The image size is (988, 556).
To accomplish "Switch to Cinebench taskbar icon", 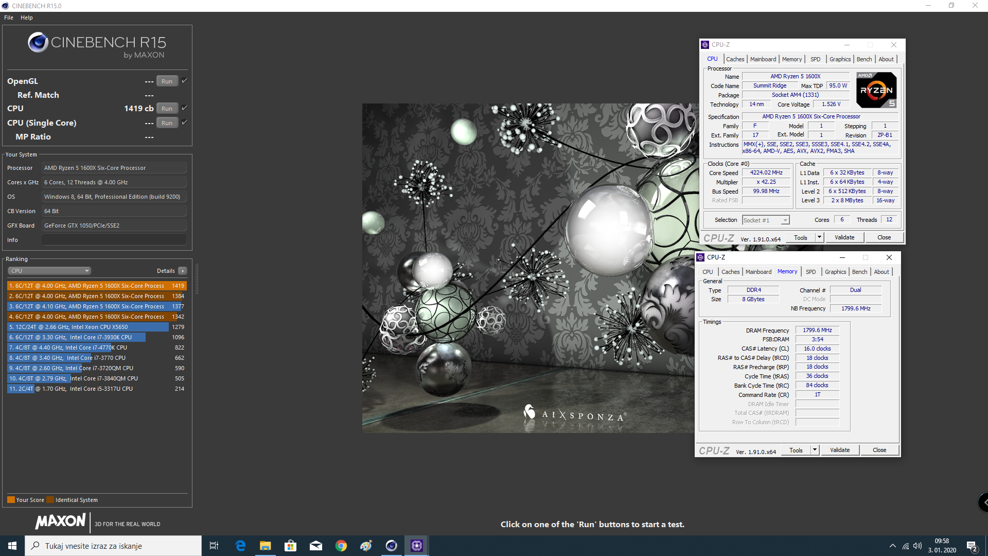I will click(x=391, y=546).
